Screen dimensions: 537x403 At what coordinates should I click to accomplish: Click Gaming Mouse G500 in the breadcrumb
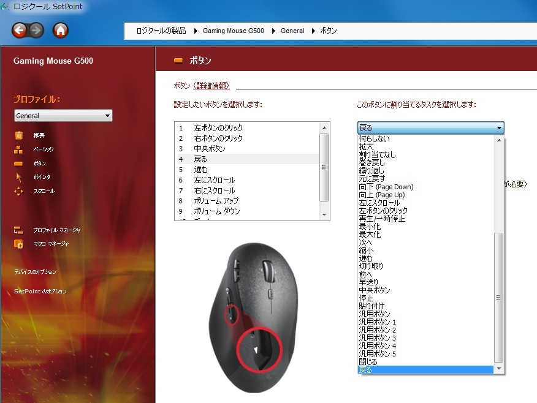[233, 31]
